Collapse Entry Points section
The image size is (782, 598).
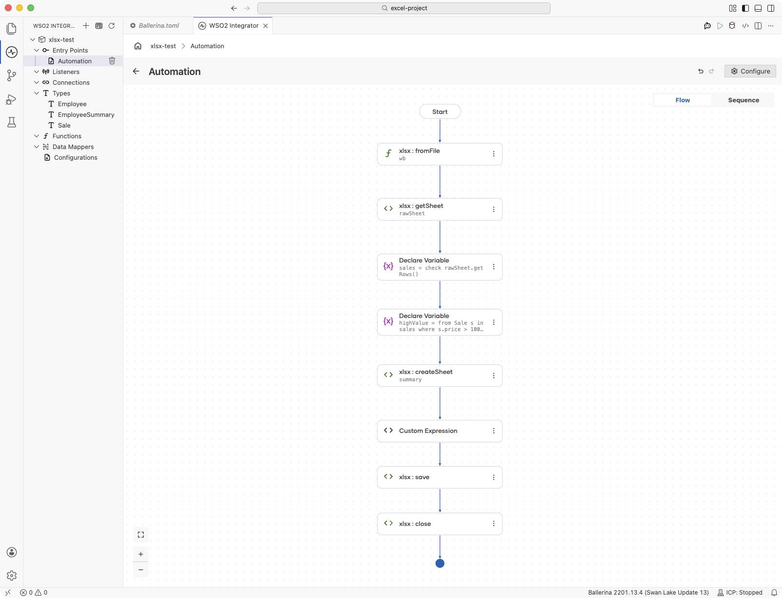(37, 50)
